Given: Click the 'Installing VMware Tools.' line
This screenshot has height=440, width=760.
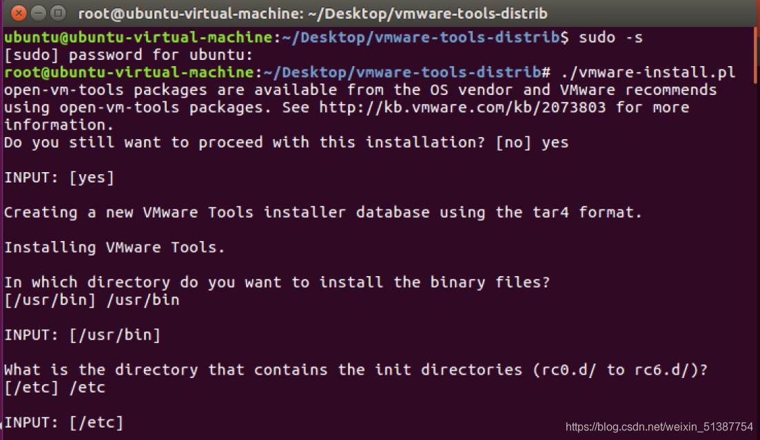Looking at the screenshot, I should tap(114, 247).
